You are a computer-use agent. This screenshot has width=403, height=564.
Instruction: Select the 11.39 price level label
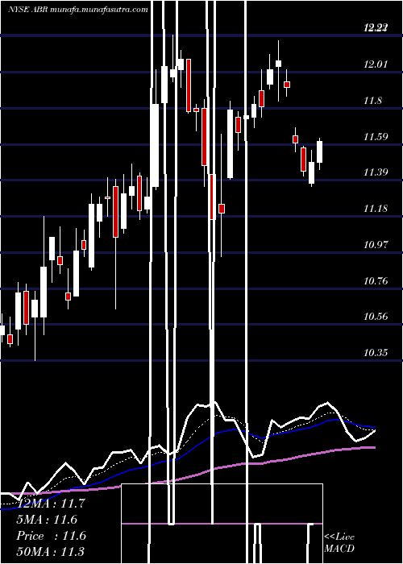point(376,172)
